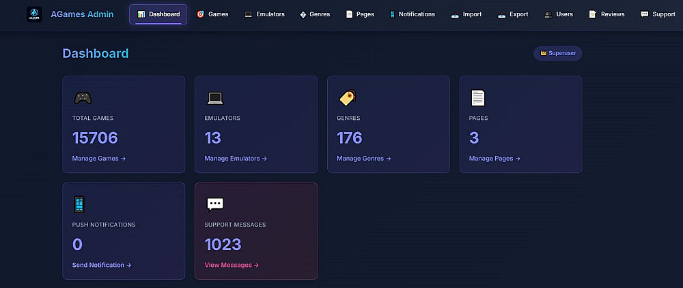This screenshot has height=288, width=683.
Task: Click the Manage Genres link
Action: (364, 159)
